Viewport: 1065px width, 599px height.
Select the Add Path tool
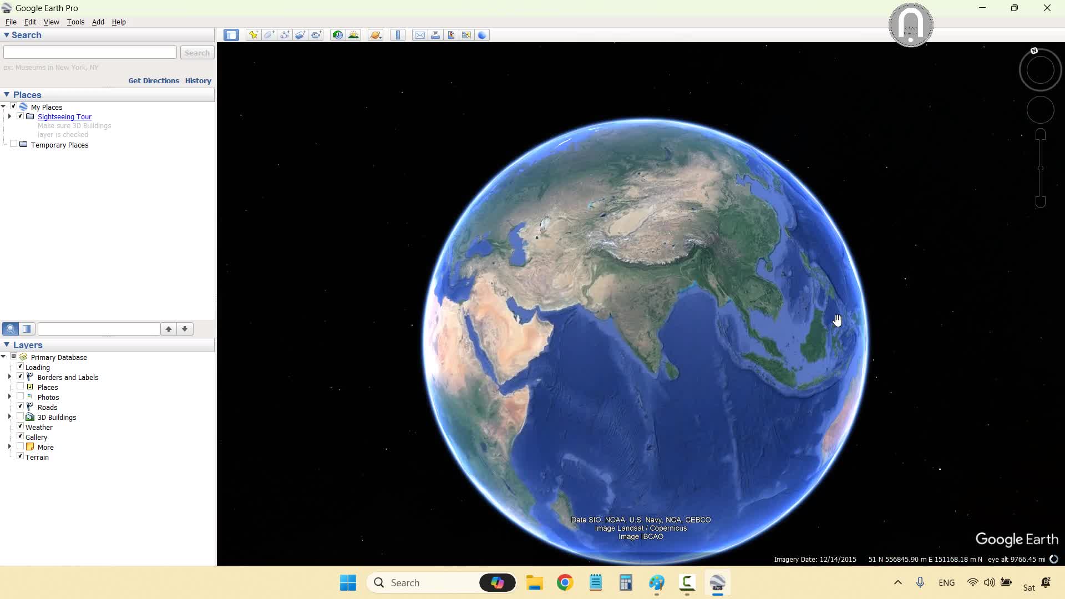pyautogui.click(x=285, y=35)
